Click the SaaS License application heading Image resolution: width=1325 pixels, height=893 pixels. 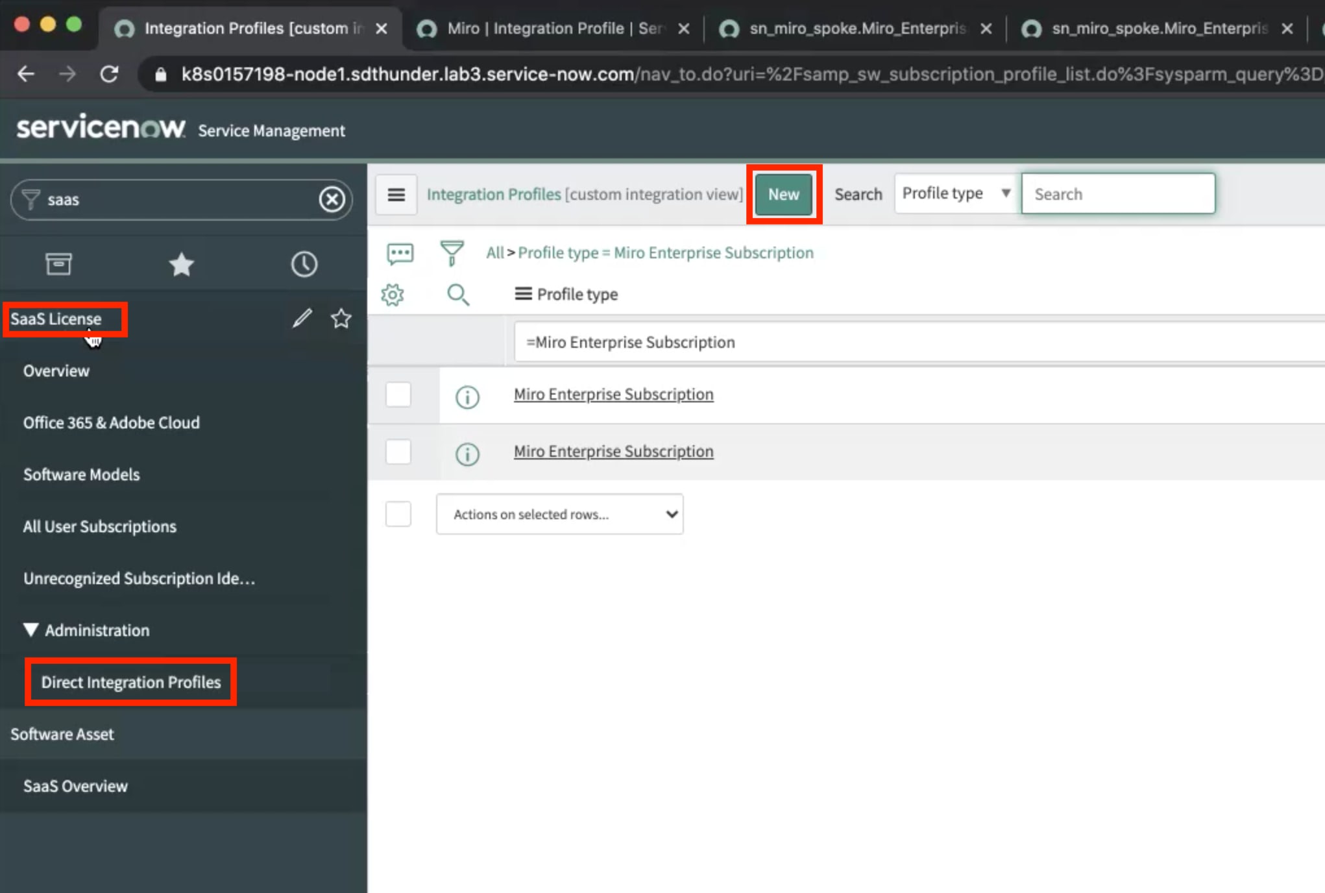pos(56,319)
